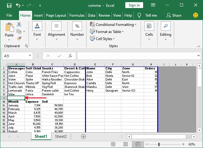203x148 pixels.
Task: Select column B header
Action: point(33,64)
